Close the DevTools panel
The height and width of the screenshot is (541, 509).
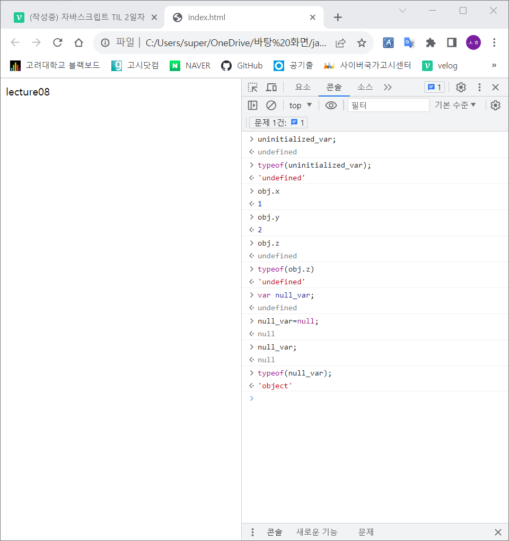(x=496, y=88)
